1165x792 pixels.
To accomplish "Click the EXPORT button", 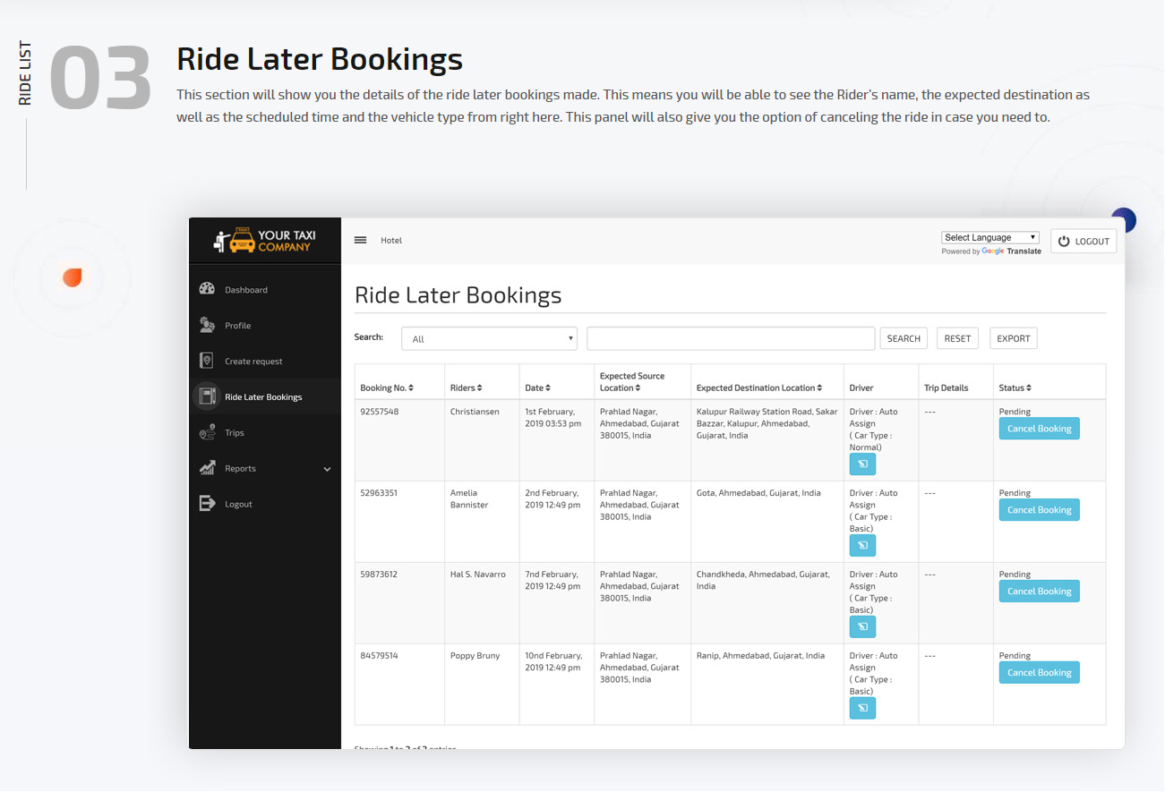I will (x=1014, y=338).
